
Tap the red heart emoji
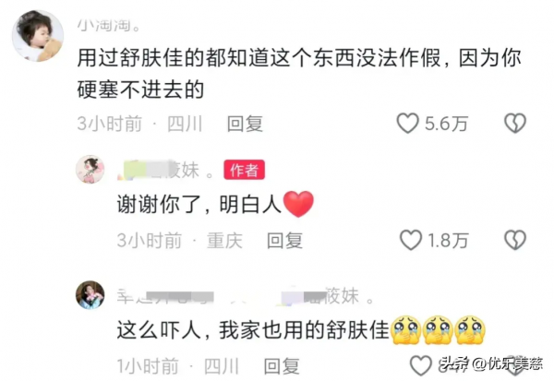click(x=298, y=204)
